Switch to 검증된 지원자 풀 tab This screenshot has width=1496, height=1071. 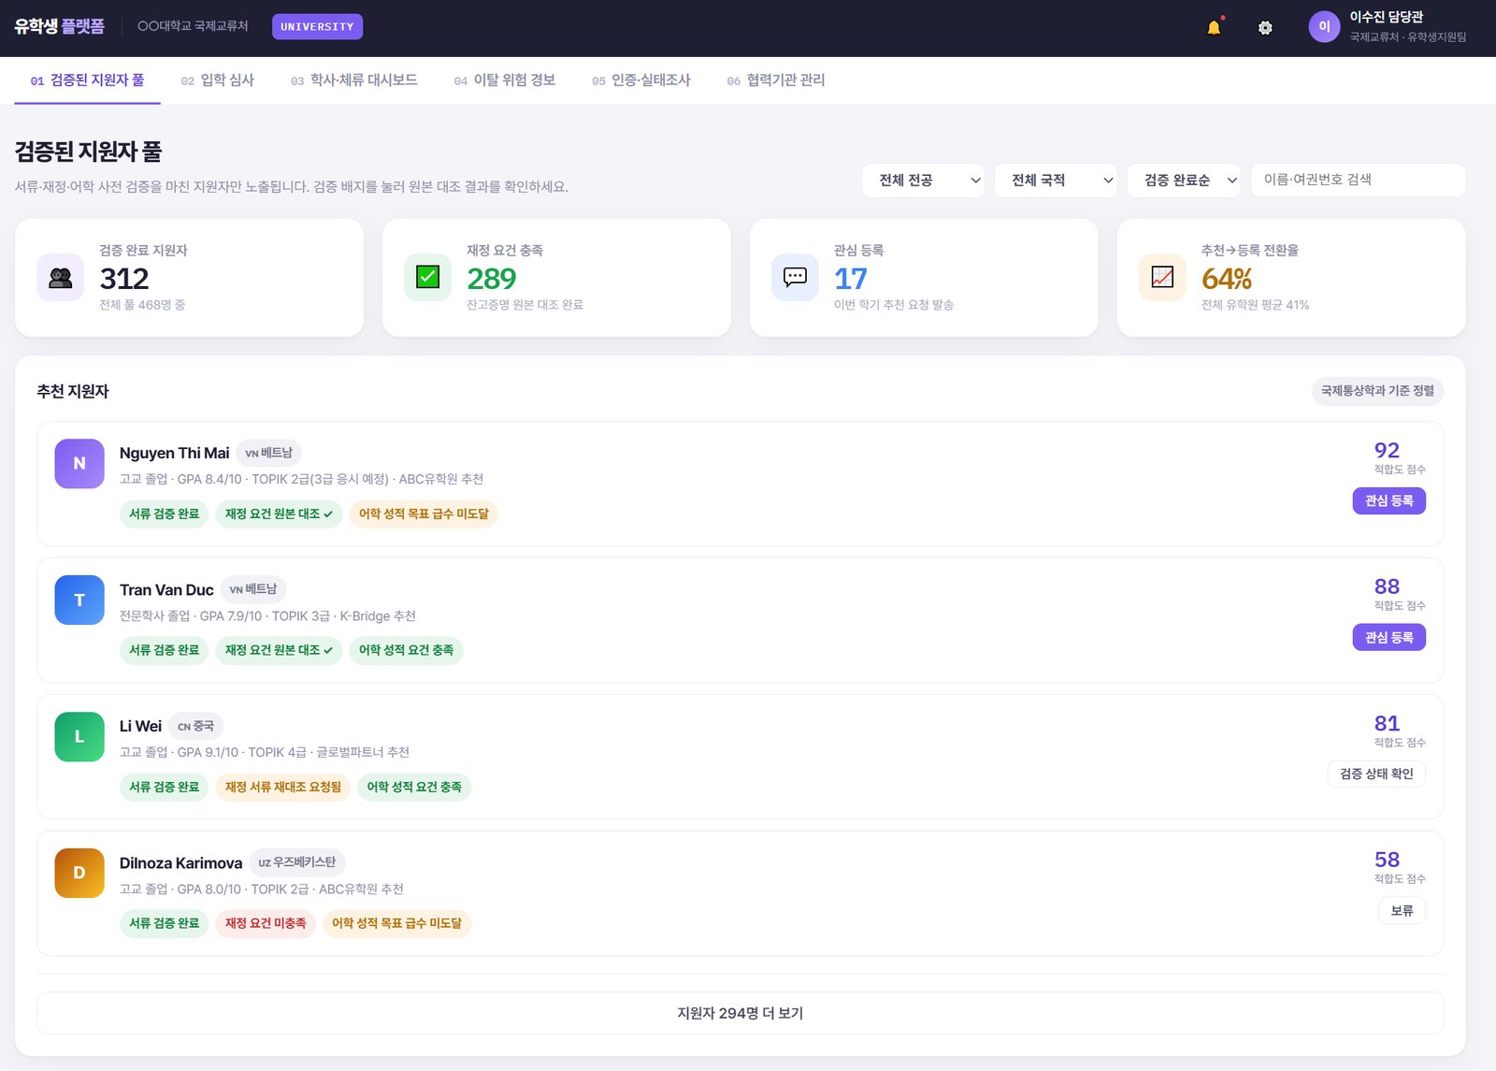tap(88, 80)
